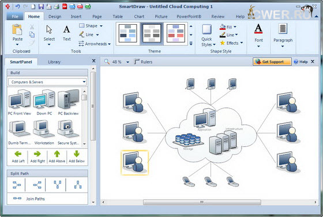The height and width of the screenshot is (217, 323).
Task: Select the red and purple theme thumbnail
Action: (175, 33)
